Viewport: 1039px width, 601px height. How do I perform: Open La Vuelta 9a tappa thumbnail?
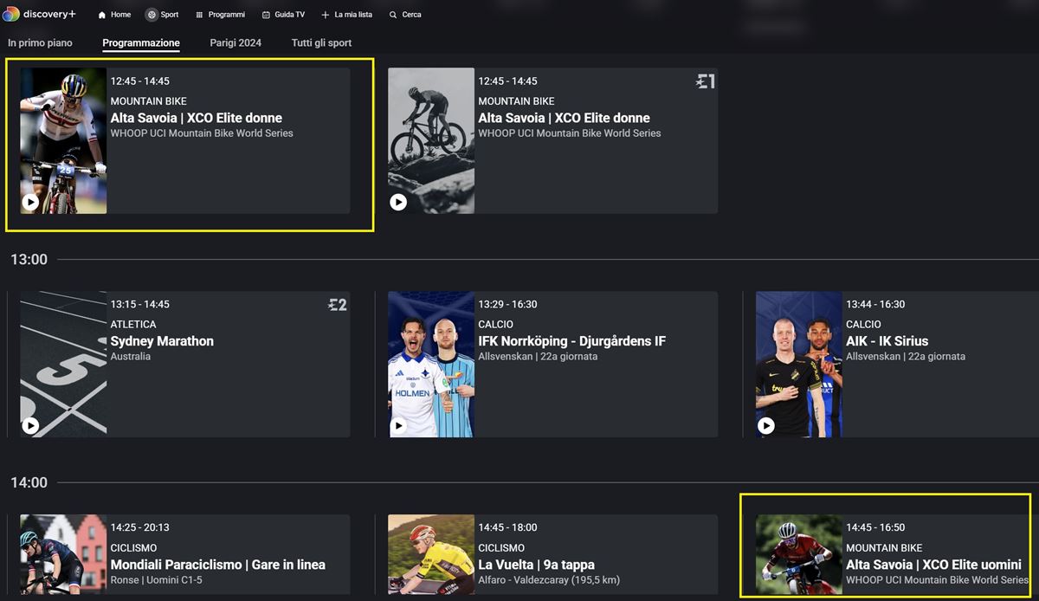click(x=431, y=554)
